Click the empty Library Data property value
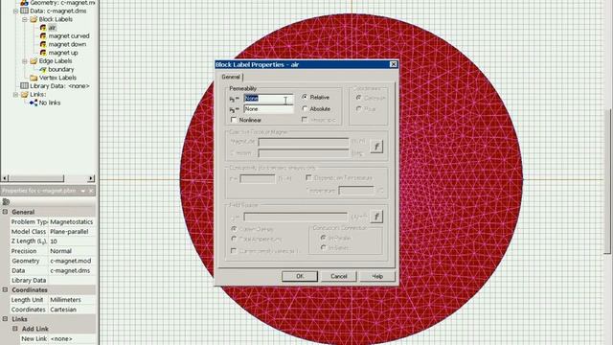 [x=72, y=281]
